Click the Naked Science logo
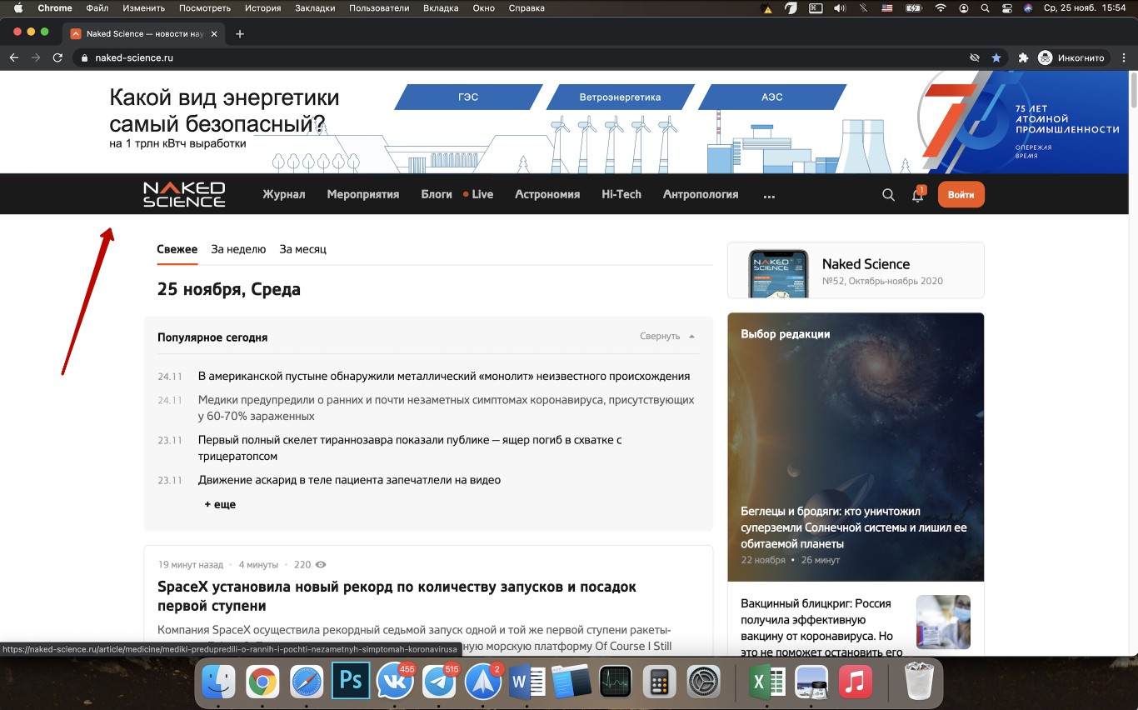This screenshot has height=710, width=1138. 184,194
